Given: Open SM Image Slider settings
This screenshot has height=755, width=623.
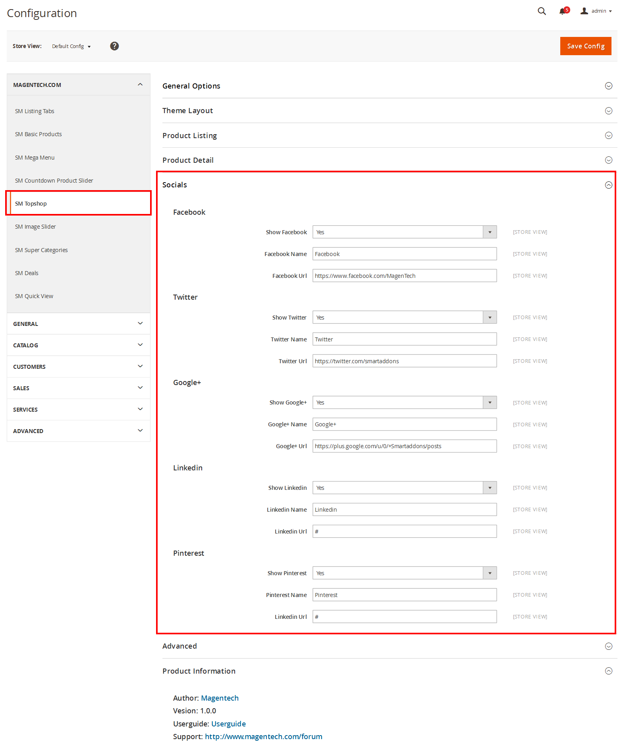Looking at the screenshot, I should (x=35, y=227).
